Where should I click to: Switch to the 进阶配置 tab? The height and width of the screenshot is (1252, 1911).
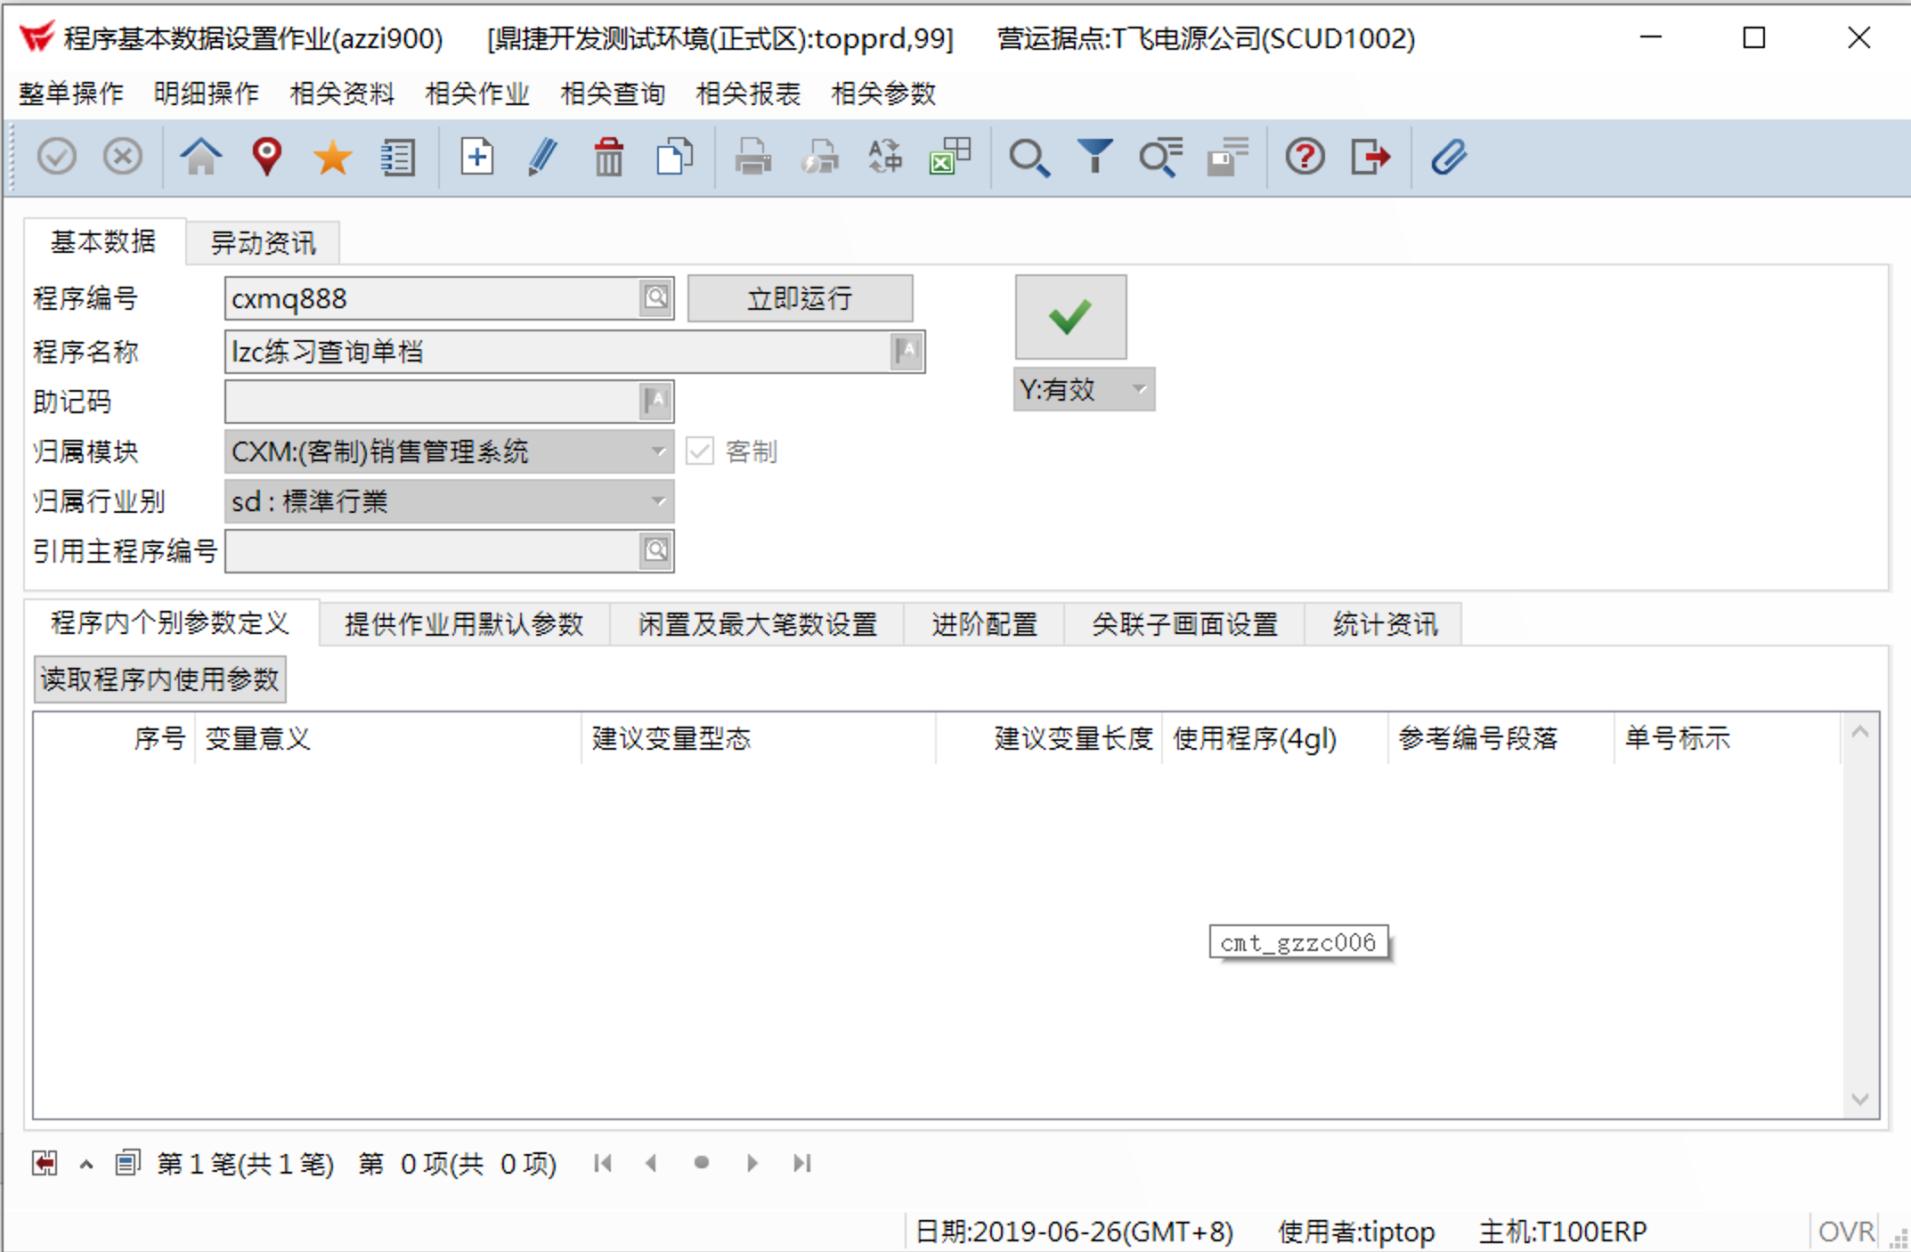pyautogui.click(x=984, y=624)
